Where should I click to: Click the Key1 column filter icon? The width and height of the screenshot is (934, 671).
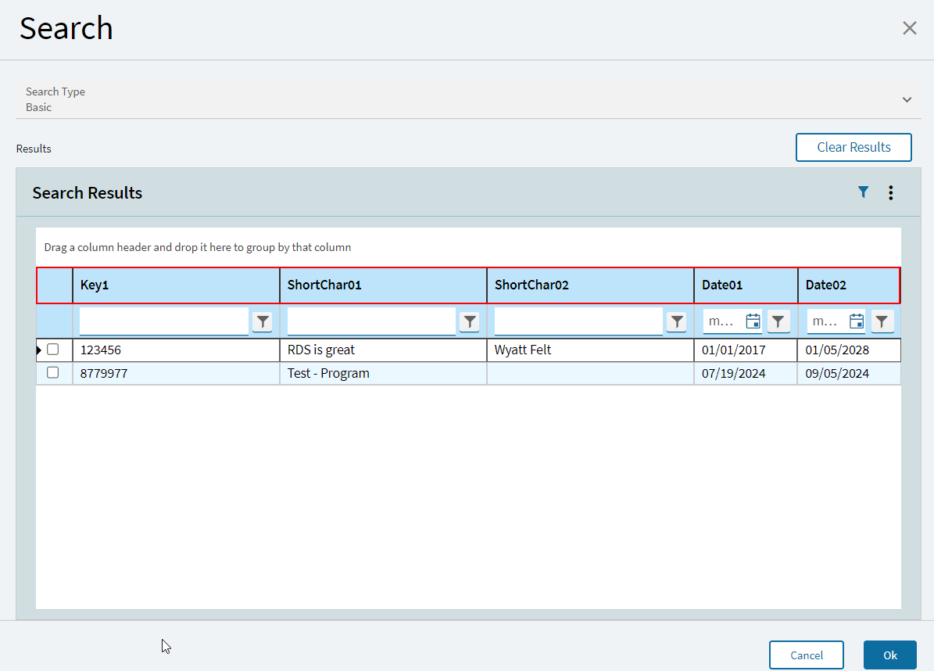[262, 321]
